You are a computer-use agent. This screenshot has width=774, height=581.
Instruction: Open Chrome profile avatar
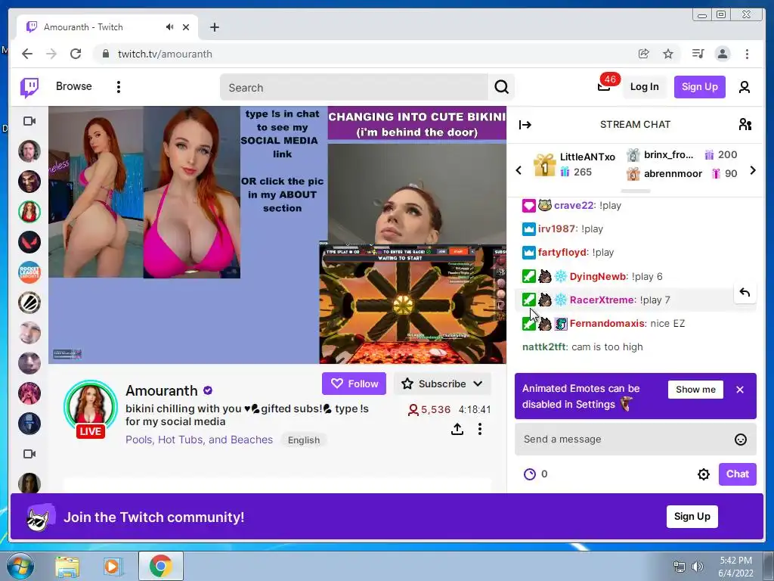723,54
